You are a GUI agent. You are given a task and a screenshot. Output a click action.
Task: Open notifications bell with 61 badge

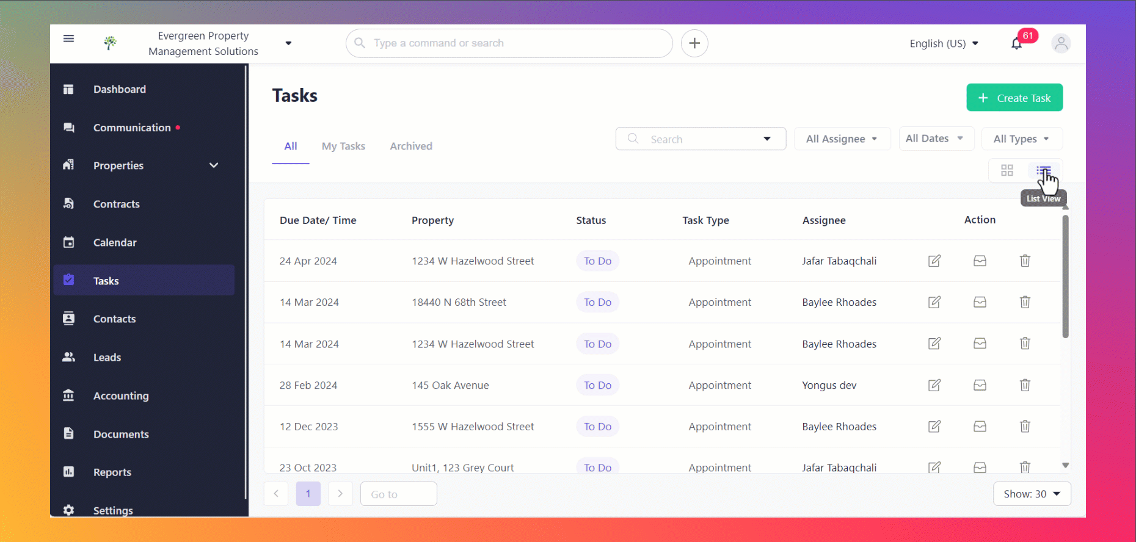1016,43
